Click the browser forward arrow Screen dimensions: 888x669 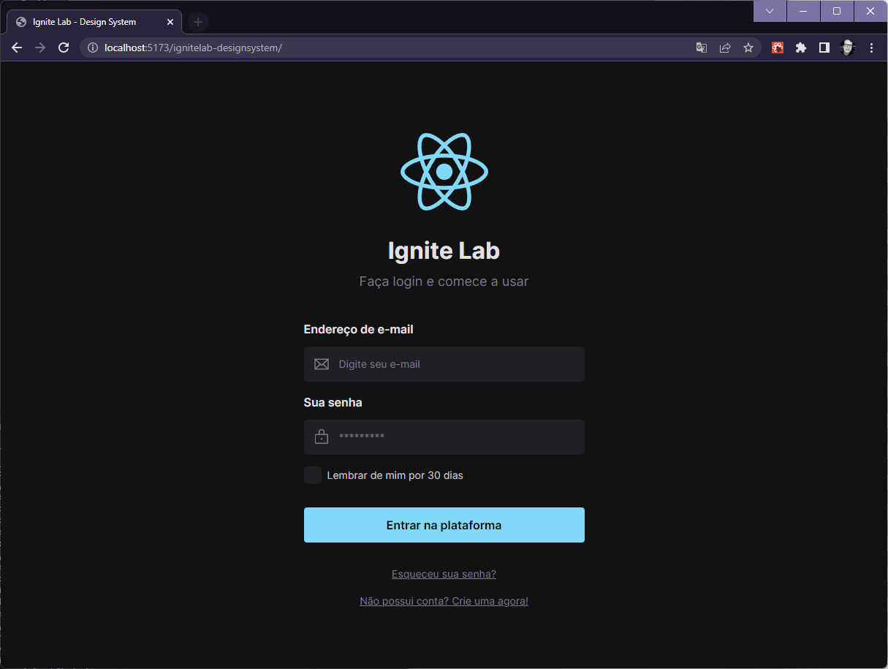tap(40, 48)
